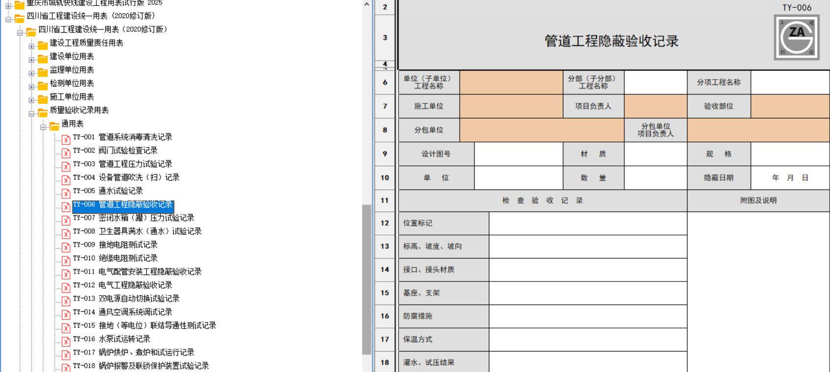Viewport: 830px width, 372px height.
Task: Click the ZA logo on the form
Action: tap(796, 37)
